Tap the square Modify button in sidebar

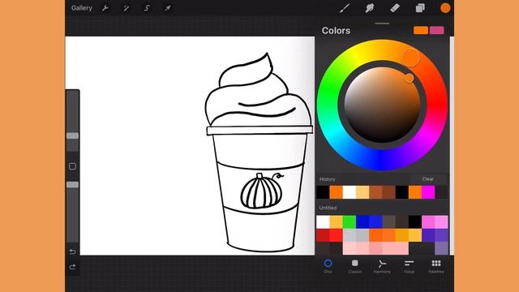click(72, 166)
